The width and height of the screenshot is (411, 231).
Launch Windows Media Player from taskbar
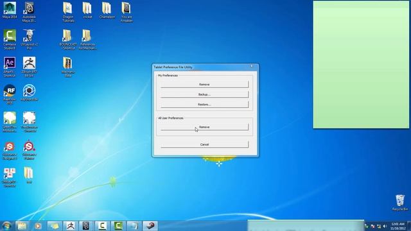pos(38,226)
